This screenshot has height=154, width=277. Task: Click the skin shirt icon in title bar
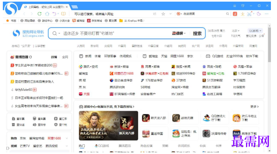click(x=243, y=6)
